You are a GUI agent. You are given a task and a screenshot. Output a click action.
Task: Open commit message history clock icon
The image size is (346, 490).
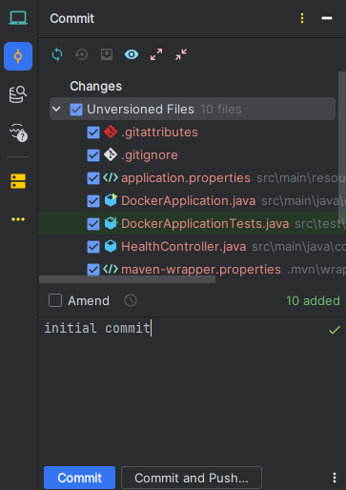tap(131, 300)
